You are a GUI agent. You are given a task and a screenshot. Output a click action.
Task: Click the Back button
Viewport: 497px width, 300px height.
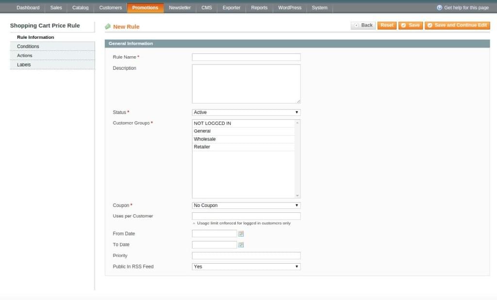point(363,25)
